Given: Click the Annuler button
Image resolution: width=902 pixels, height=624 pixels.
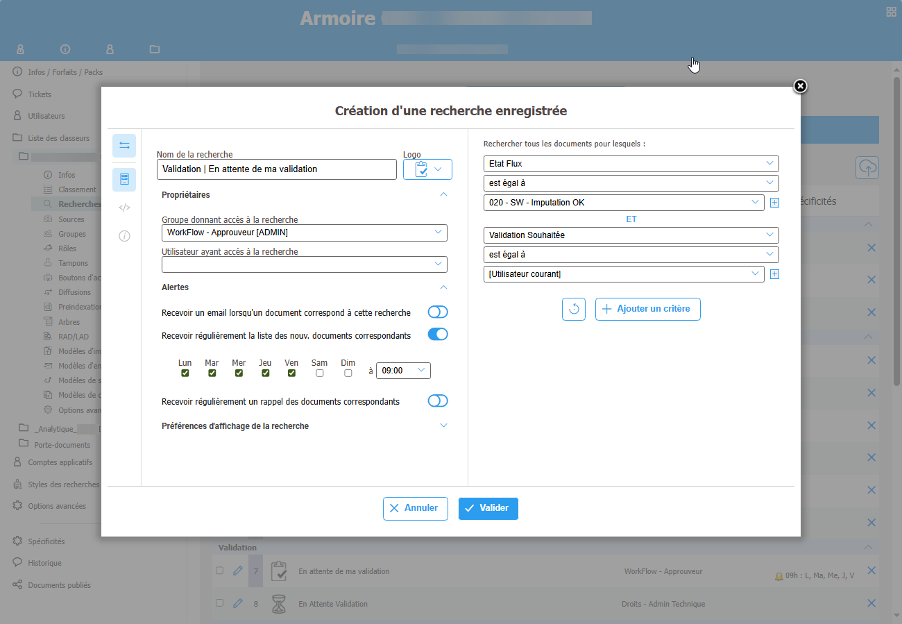Looking at the screenshot, I should (x=415, y=508).
